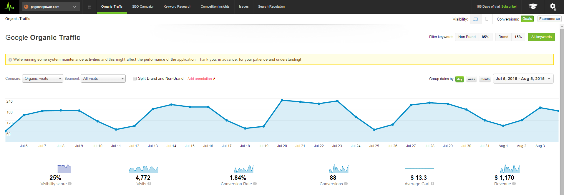This screenshot has width=564, height=195.
Task: Expand the All visits segment dropdown
Action: click(103, 79)
